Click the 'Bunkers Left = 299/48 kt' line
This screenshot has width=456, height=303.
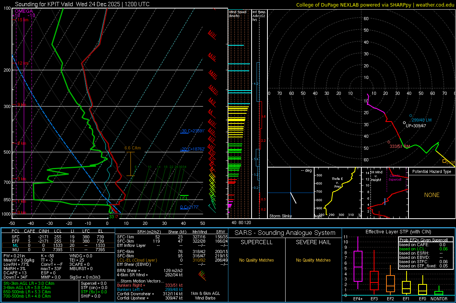coord(150,289)
